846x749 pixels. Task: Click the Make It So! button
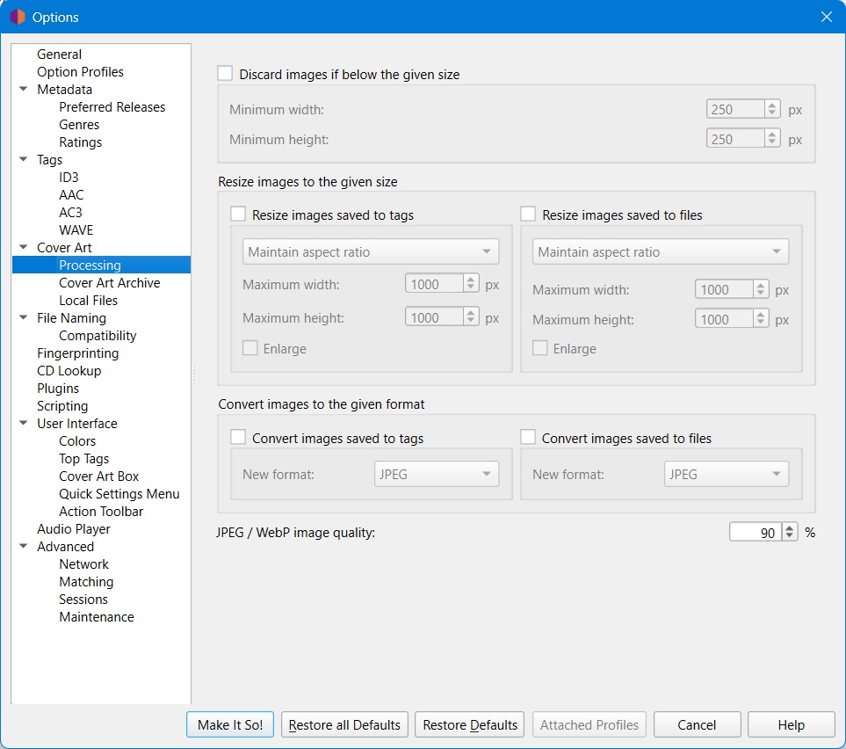click(230, 724)
